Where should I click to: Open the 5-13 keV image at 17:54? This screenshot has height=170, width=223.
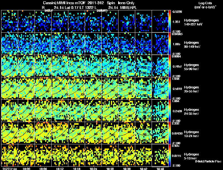(x=10, y=155)
